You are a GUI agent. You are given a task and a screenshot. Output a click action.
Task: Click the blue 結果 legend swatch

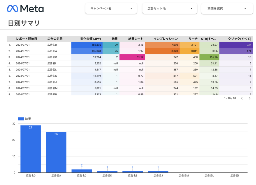21,119
